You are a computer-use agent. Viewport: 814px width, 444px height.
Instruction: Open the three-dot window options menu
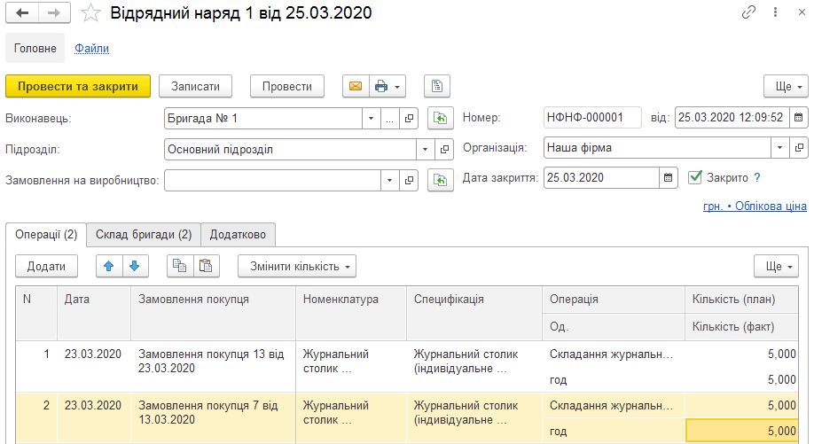[775, 12]
